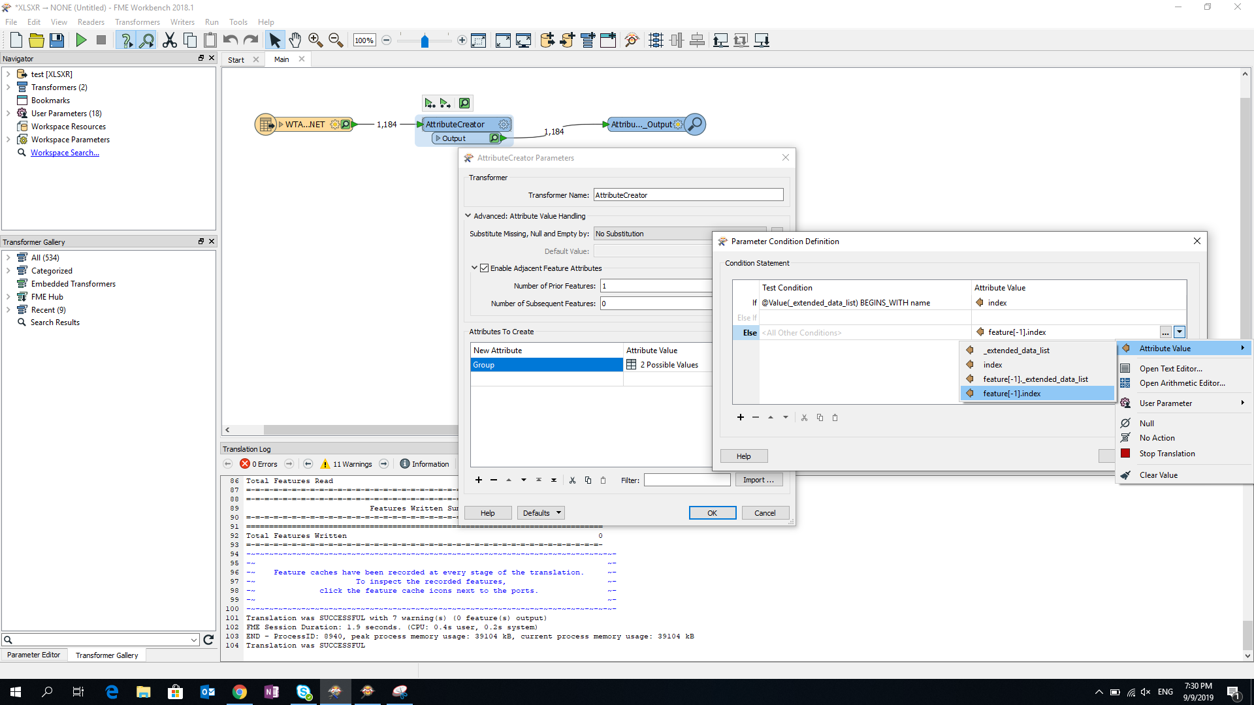Image resolution: width=1254 pixels, height=705 pixels.
Task: Click the Number of Prior Features field
Action: 656,286
